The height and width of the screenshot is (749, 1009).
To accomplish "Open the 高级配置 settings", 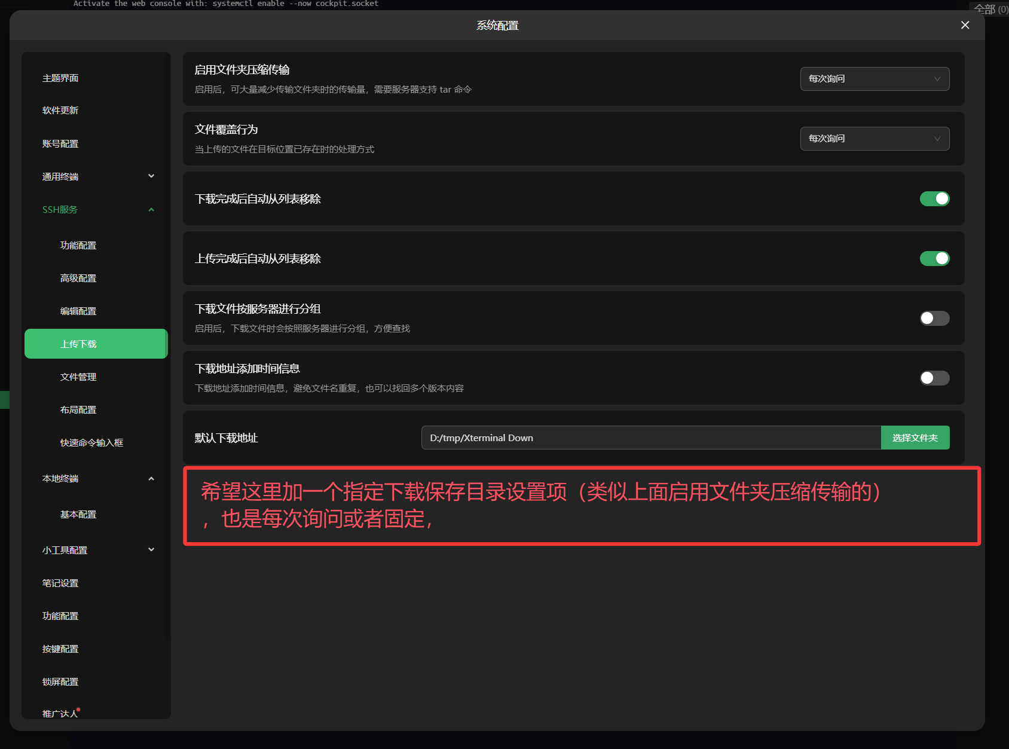I will point(78,277).
